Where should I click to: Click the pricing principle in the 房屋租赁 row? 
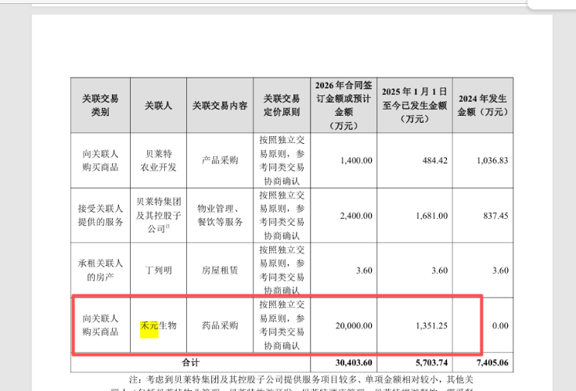pos(282,271)
